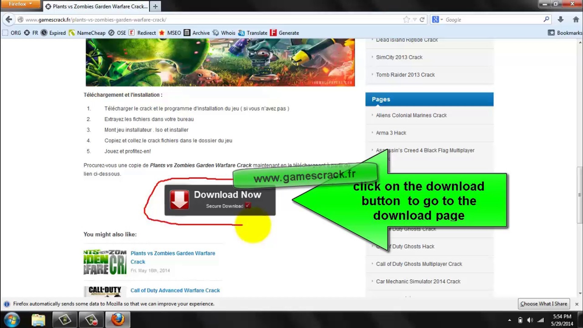The image size is (583, 328).
Task: Open new tab with plus button
Action: coord(155,6)
